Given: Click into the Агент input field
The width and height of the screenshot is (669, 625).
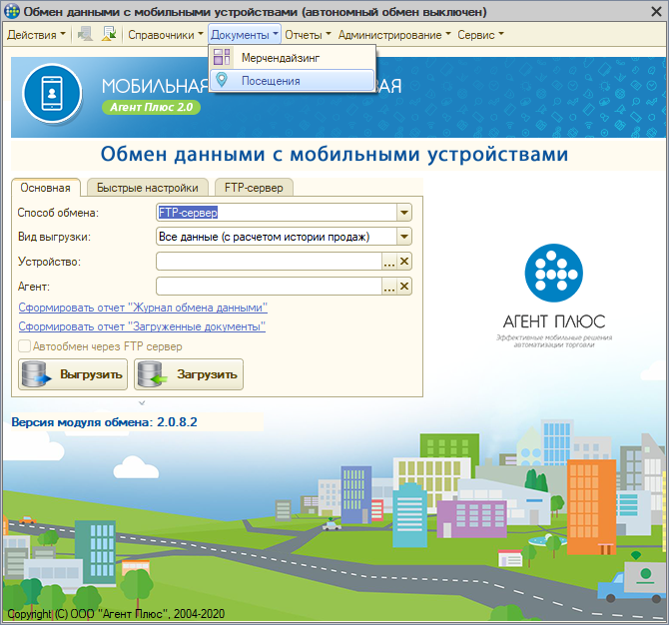Looking at the screenshot, I should coord(269,286).
